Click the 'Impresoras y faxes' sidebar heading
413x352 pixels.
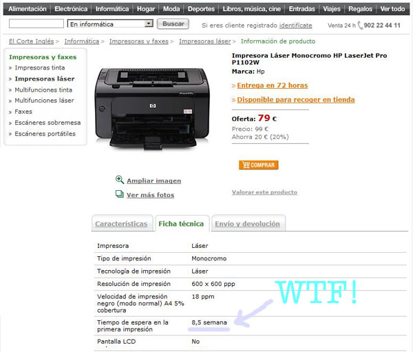(43, 57)
